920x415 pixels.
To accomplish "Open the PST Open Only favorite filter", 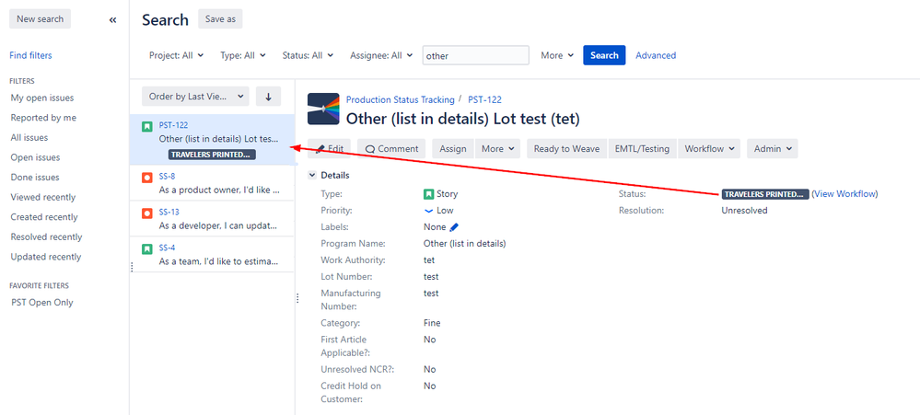I will (42, 303).
